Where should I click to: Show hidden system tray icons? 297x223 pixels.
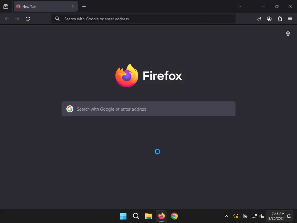tap(226, 216)
